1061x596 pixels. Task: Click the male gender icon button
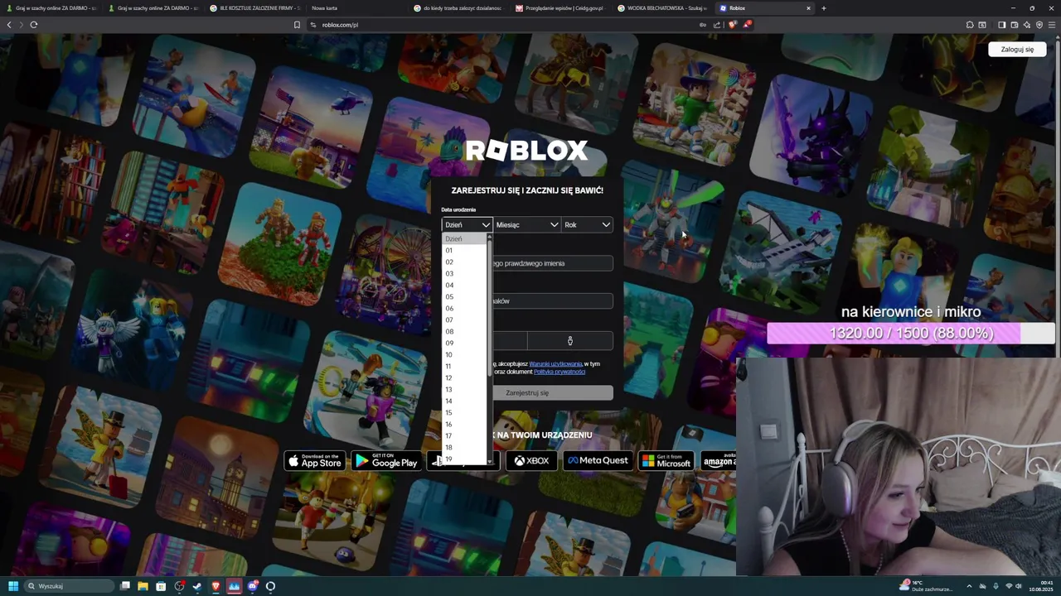pos(570,341)
